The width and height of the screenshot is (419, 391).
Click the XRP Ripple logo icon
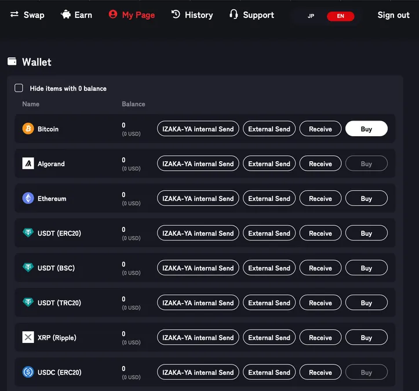click(x=28, y=337)
